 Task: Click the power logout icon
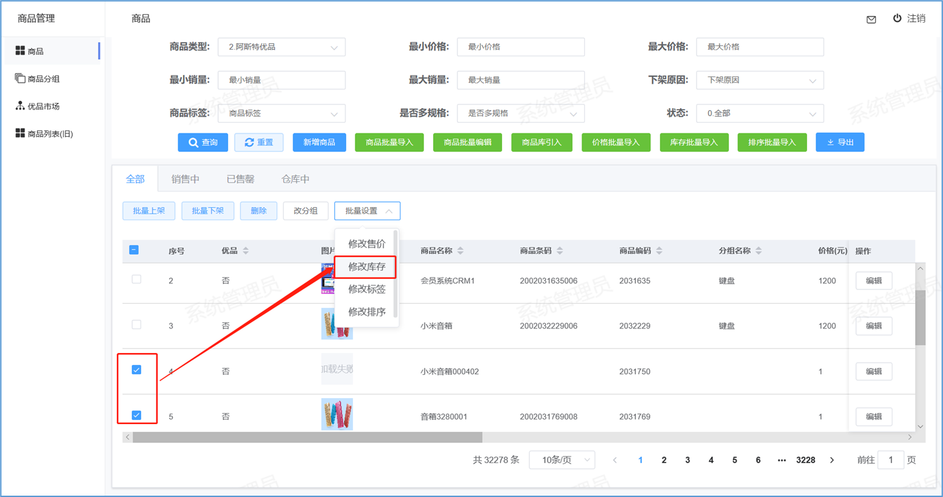pos(897,19)
